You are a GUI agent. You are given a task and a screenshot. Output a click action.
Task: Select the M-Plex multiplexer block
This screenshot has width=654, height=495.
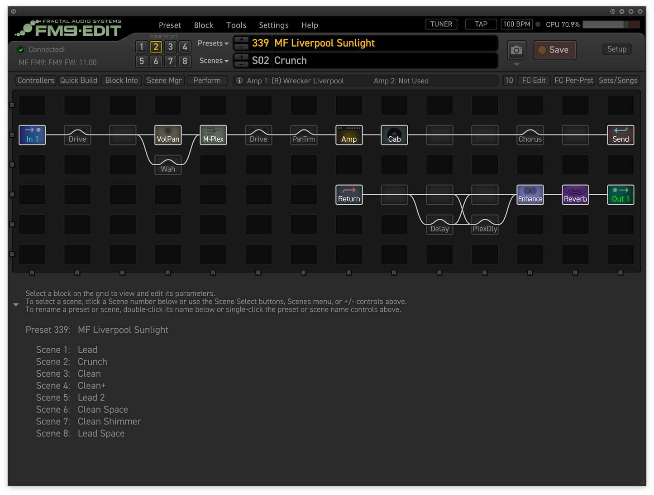(213, 135)
